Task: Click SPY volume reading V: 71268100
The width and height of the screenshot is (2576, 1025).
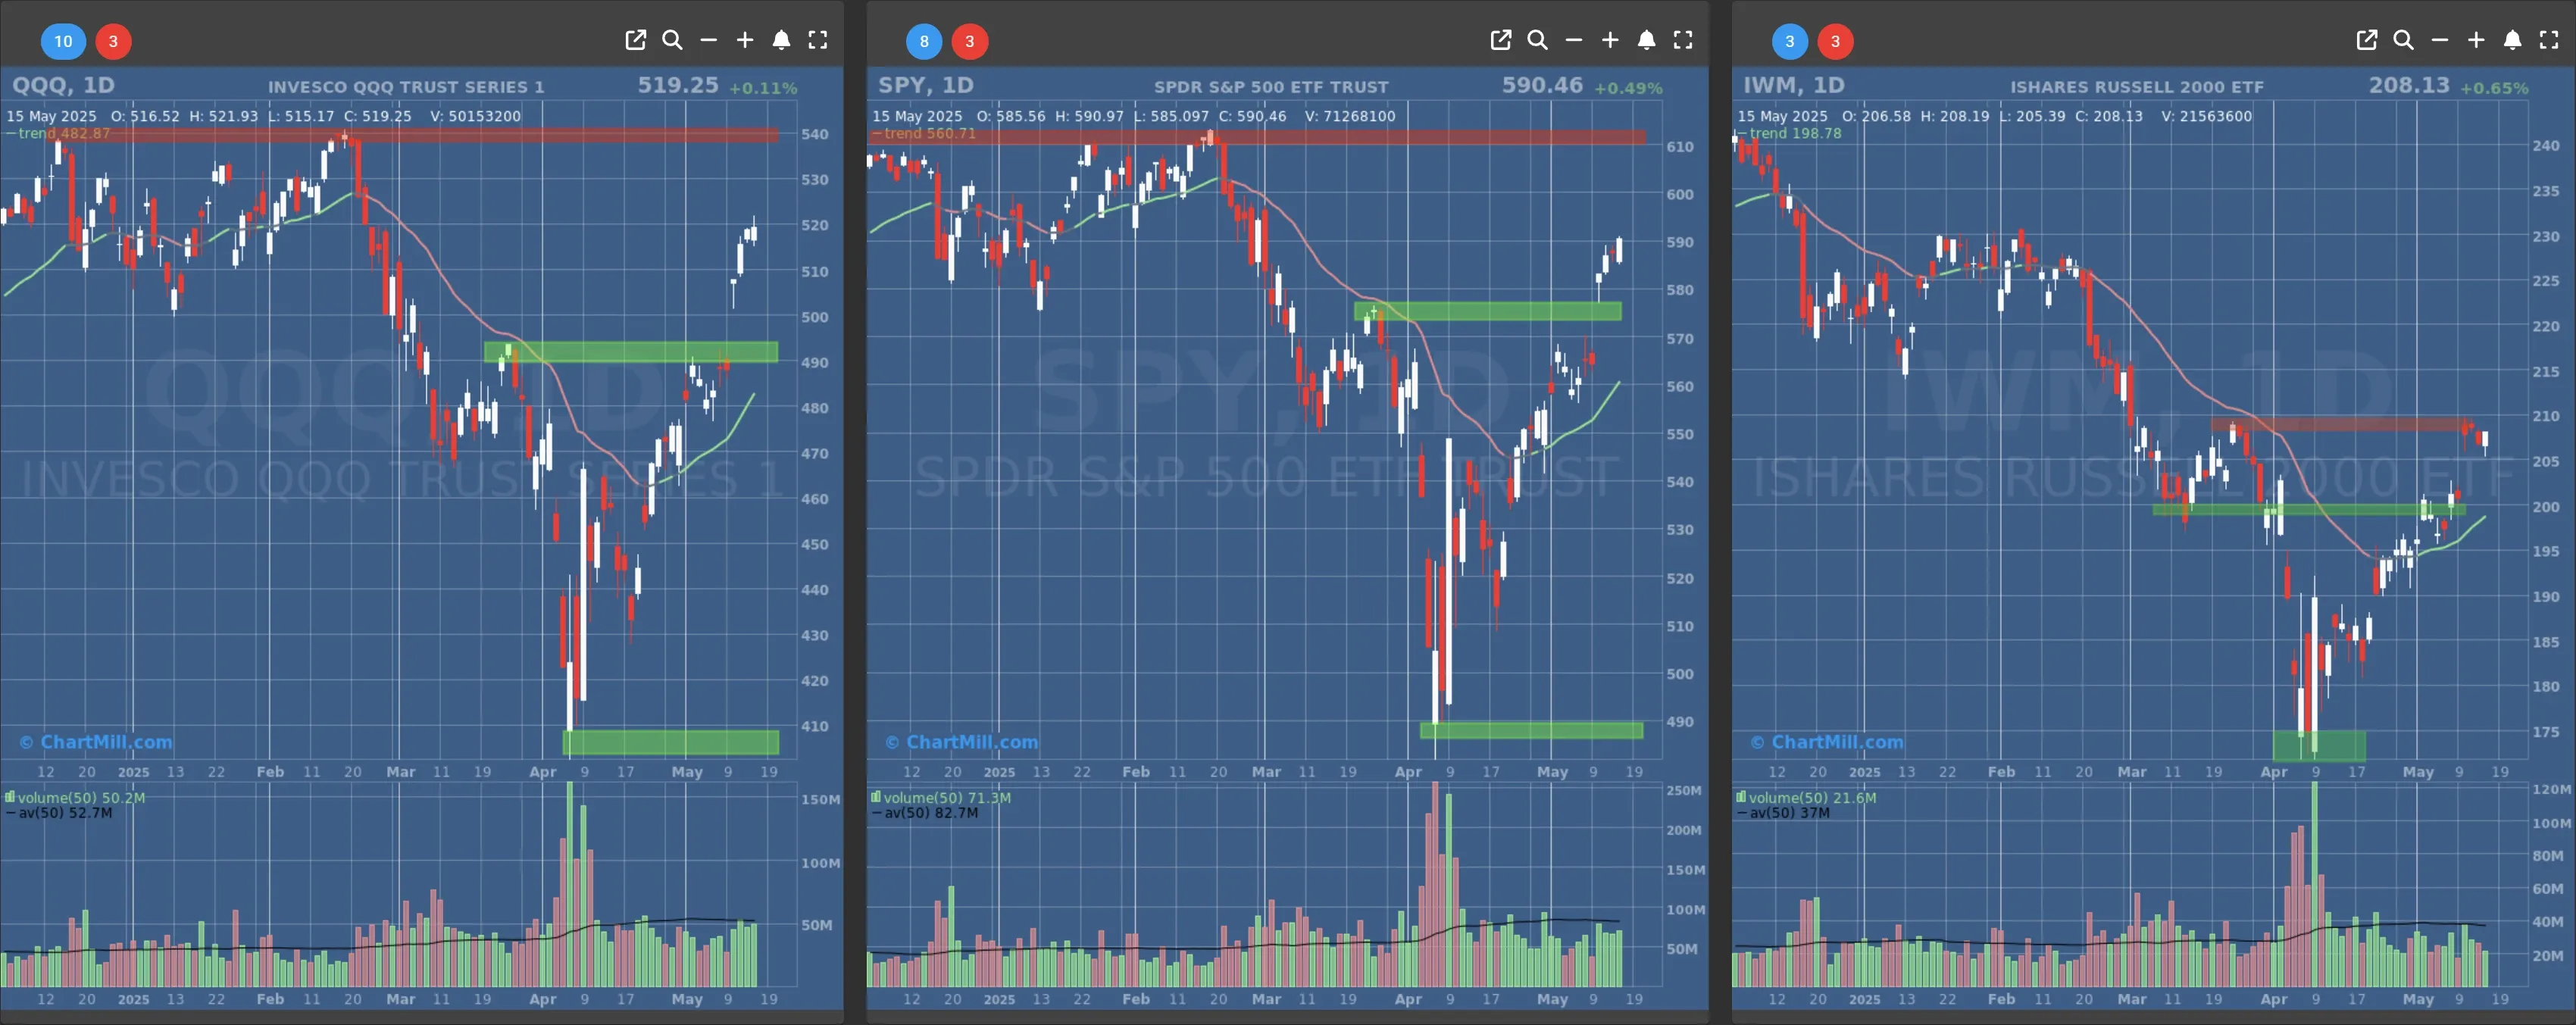Action: [x=1350, y=116]
